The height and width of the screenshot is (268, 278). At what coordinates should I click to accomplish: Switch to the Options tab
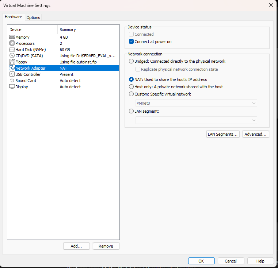33,18
